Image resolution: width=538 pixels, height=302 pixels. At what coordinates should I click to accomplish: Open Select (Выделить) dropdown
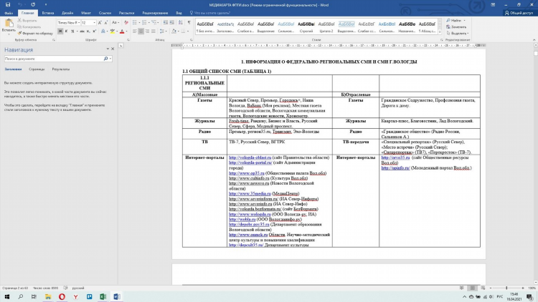pos(458,33)
